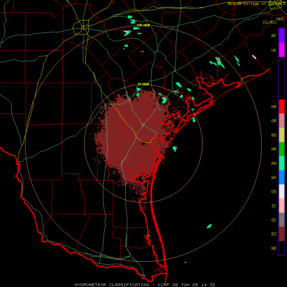Screen dimensions: 287x287
Task: Click the BD yellow legend swatch
Action: 282,135
